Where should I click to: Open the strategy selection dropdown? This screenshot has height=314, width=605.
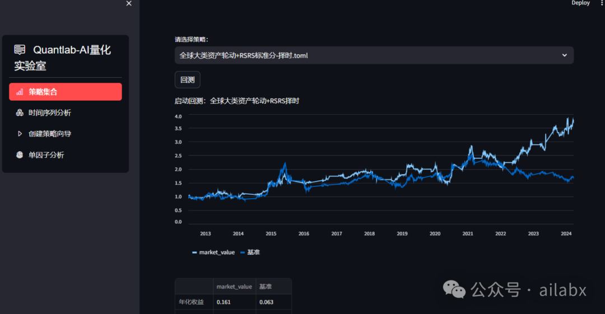pos(374,55)
